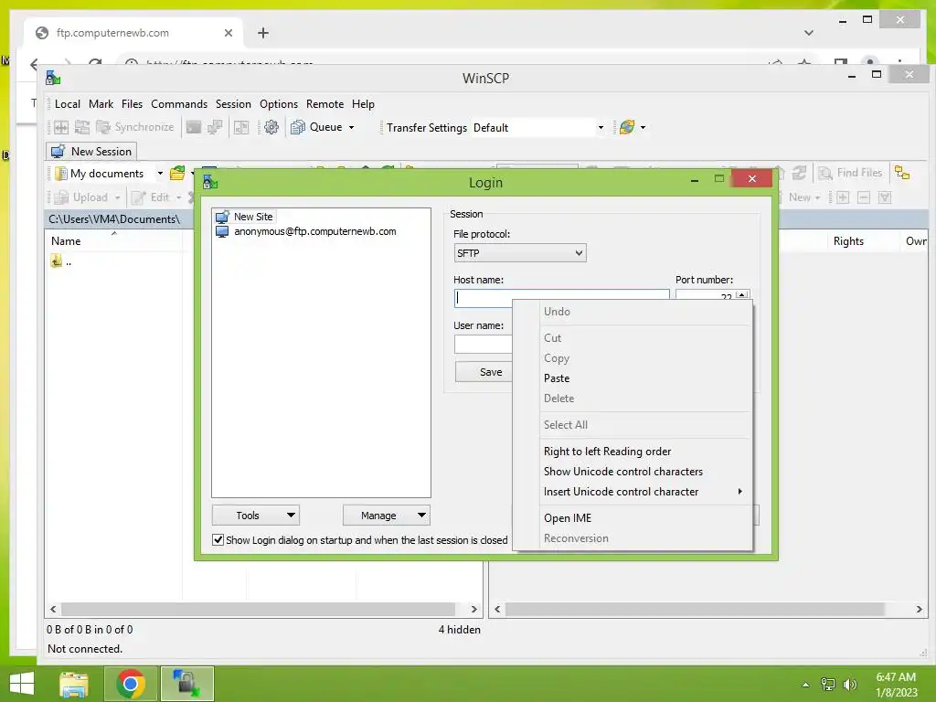Image resolution: width=936 pixels, height=702 pixels.
Task: Click the New Session tab
Action: click(92, 152)
